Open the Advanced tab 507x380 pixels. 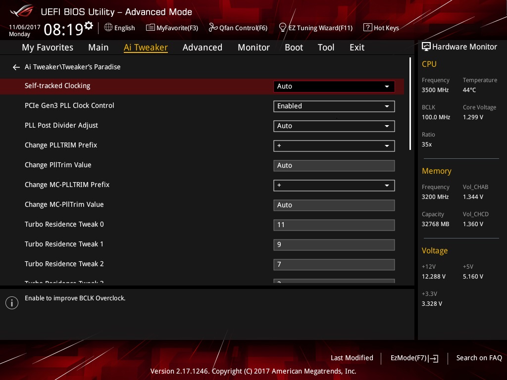pos(203,47)
